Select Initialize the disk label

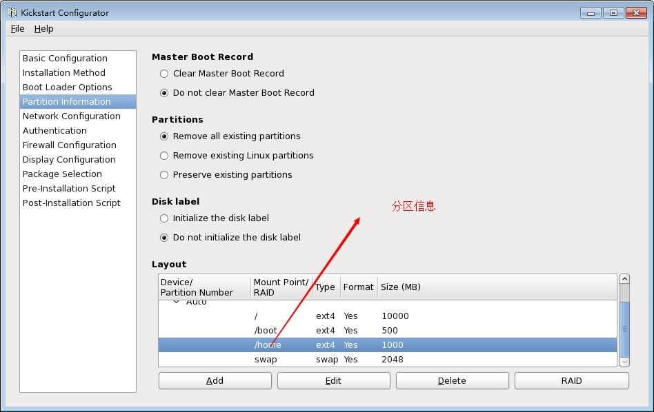click(x=164, y=218)
